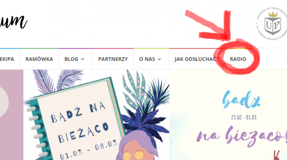The height and width of the screenshot is (160, 287).
Task: Open the notebook BĄDŹ NA BIEŻĄCO banner
Action: (x=97, y=115)
